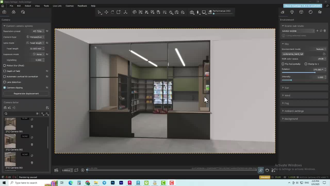Open the Objects cube tab icon
The height and width of the screenshot is (186, 330).
click(301, 12)
